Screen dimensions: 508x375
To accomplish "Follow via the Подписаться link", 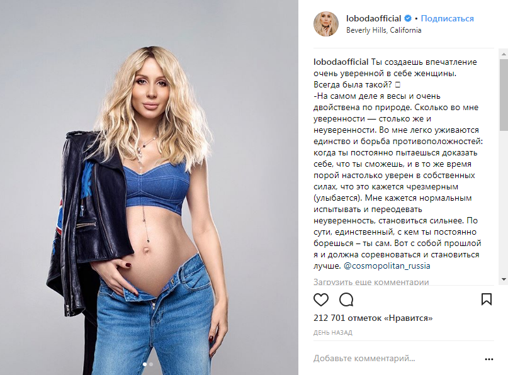I will [x=447, y=18].
